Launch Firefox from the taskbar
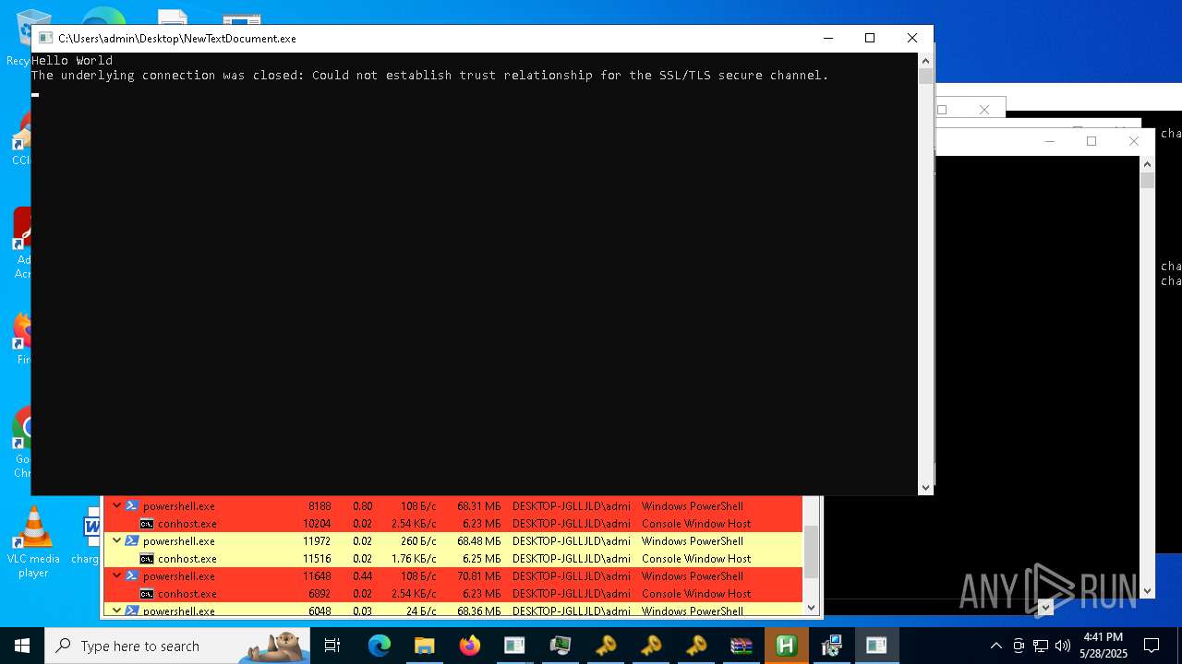1182x664 pixels. [470, 646]
